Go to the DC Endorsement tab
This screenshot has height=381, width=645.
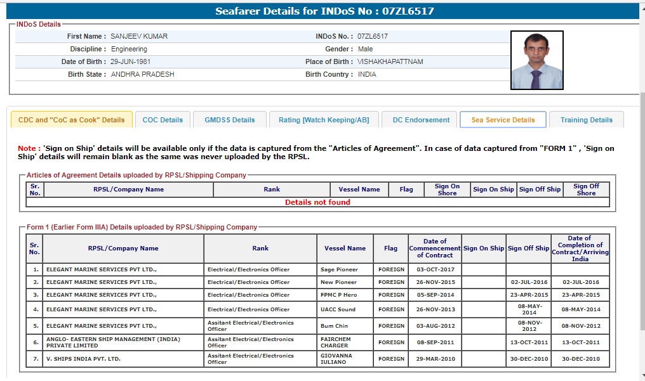(421, 120)
